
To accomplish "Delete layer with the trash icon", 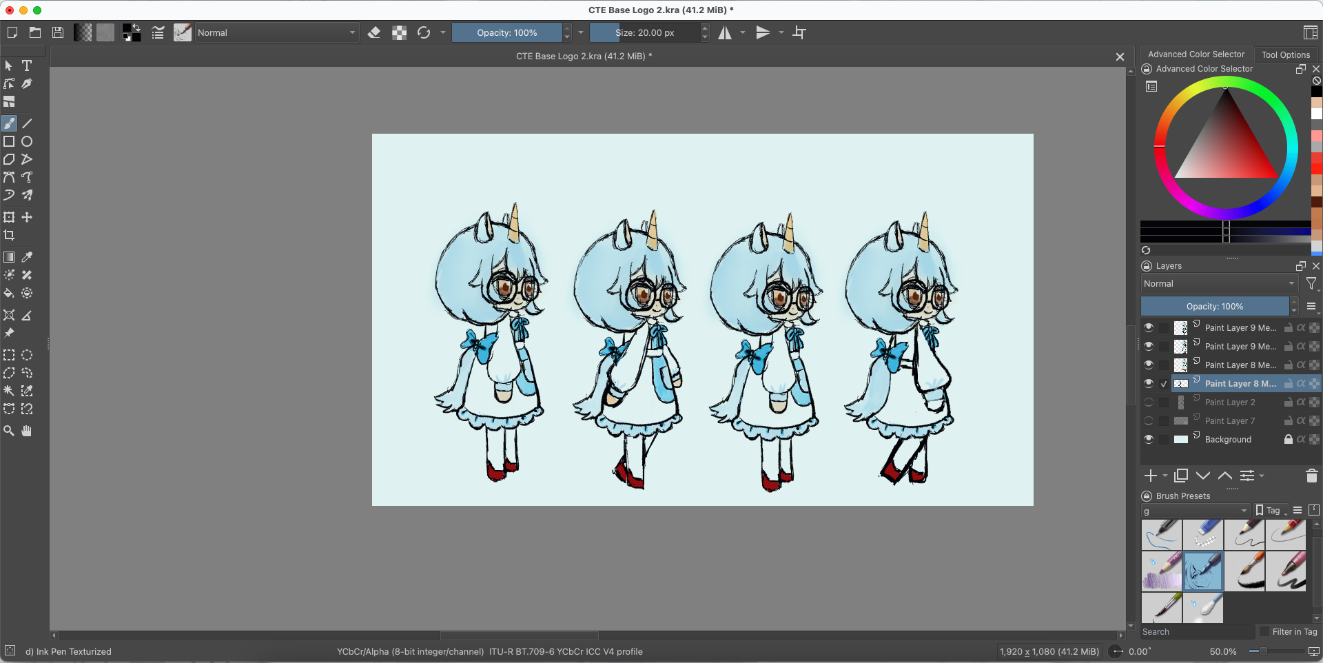I will (x=1311, y=476).
